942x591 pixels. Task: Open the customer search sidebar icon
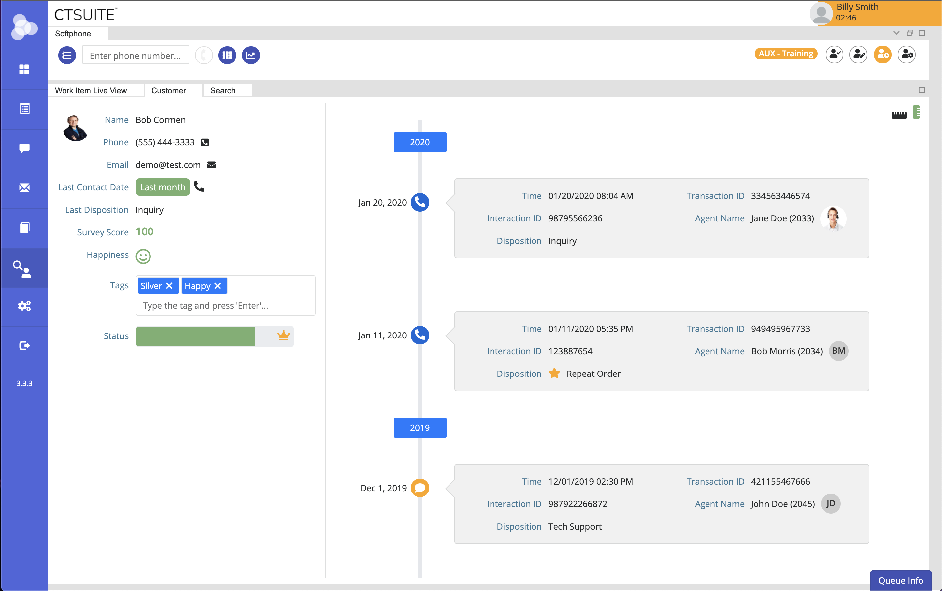coord(24,268)
